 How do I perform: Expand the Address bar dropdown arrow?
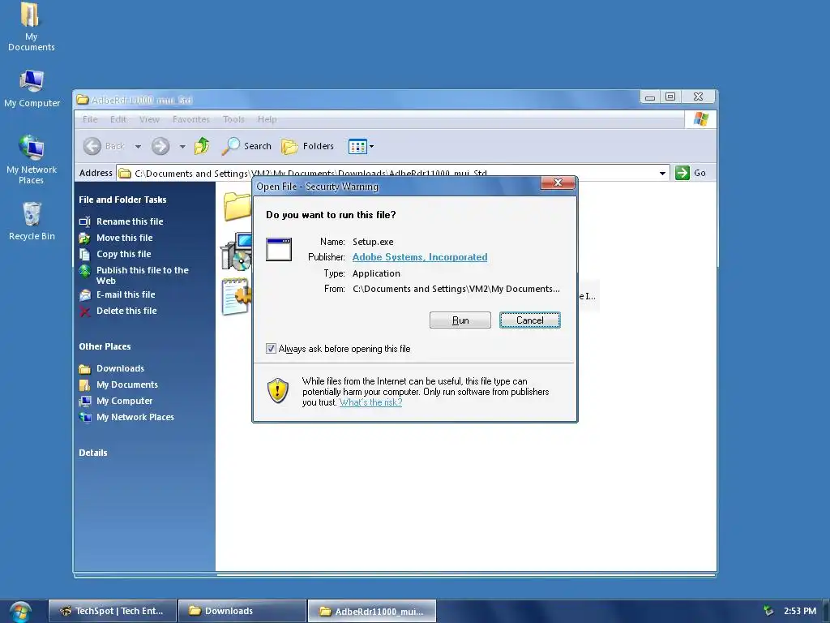point(662,174)
